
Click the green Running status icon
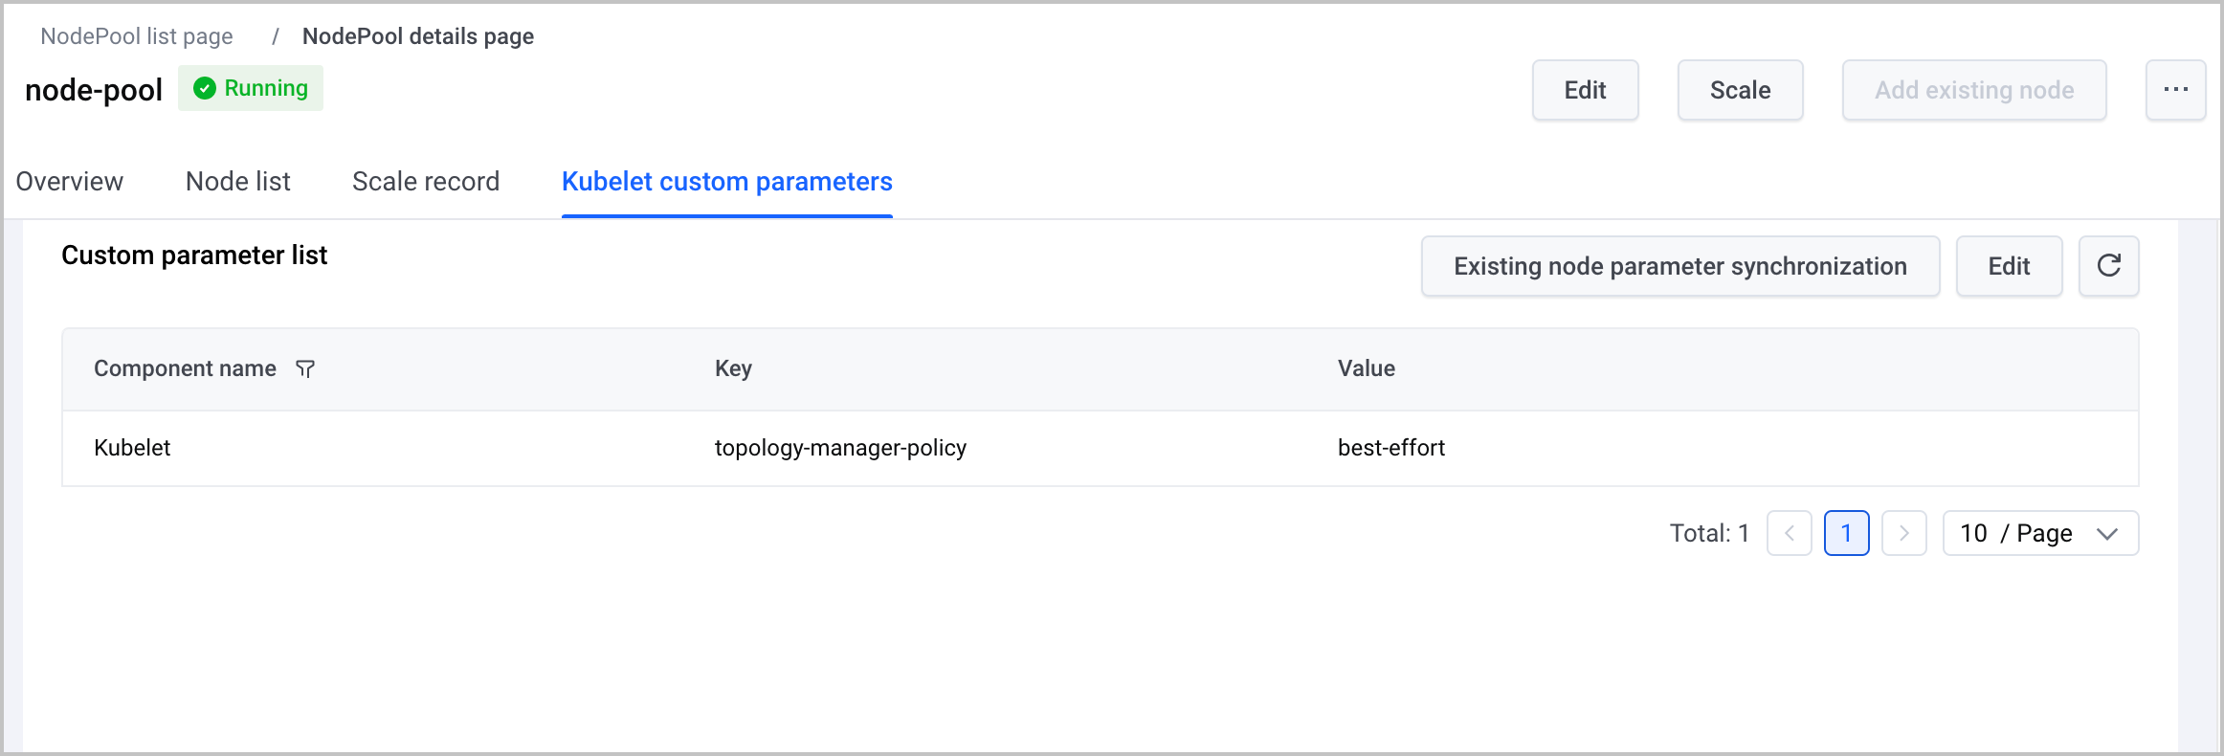(x=205, y=88)
